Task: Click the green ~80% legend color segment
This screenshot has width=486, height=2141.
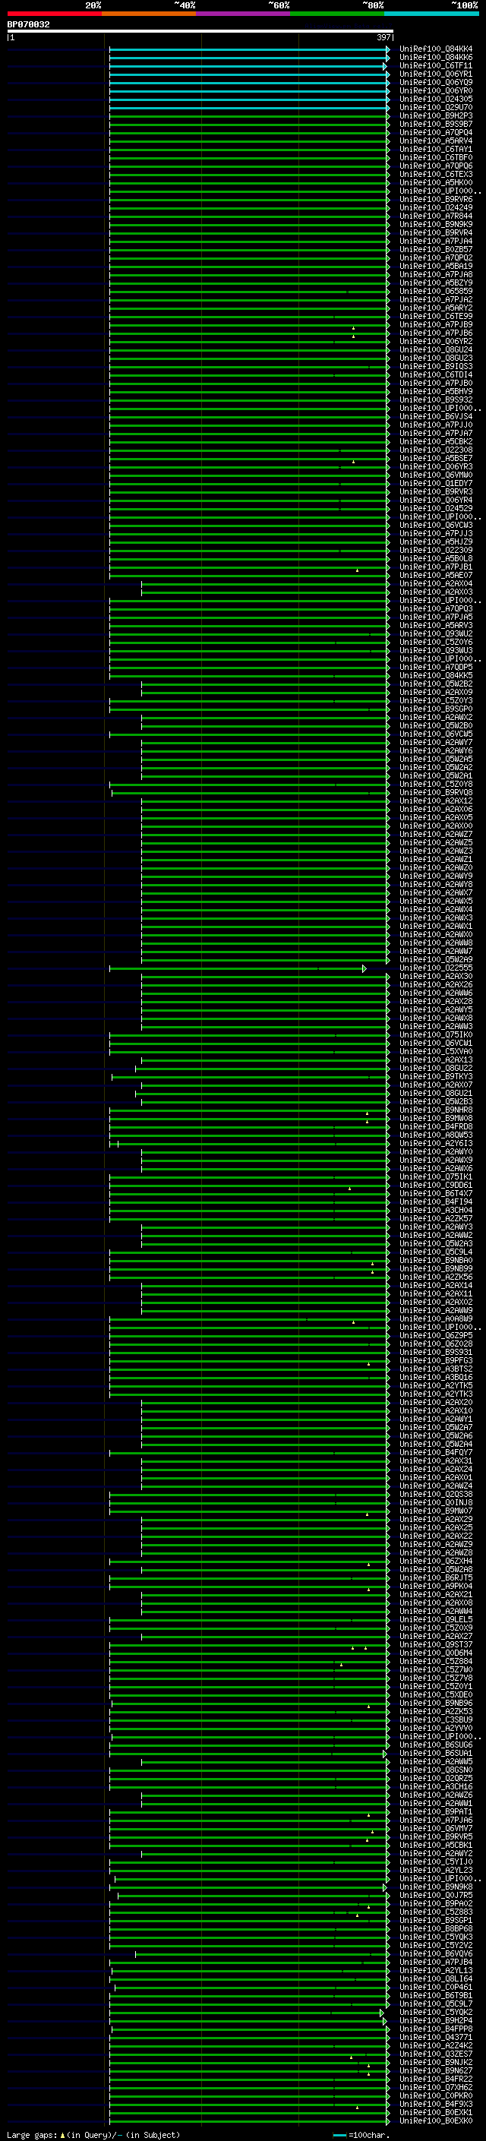Action: click(337, 14)
